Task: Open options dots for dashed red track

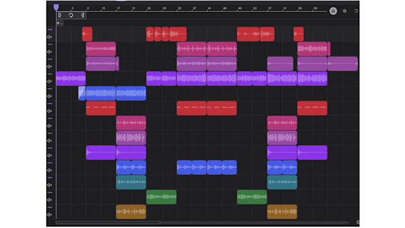Action: click(x=50, y=104)
